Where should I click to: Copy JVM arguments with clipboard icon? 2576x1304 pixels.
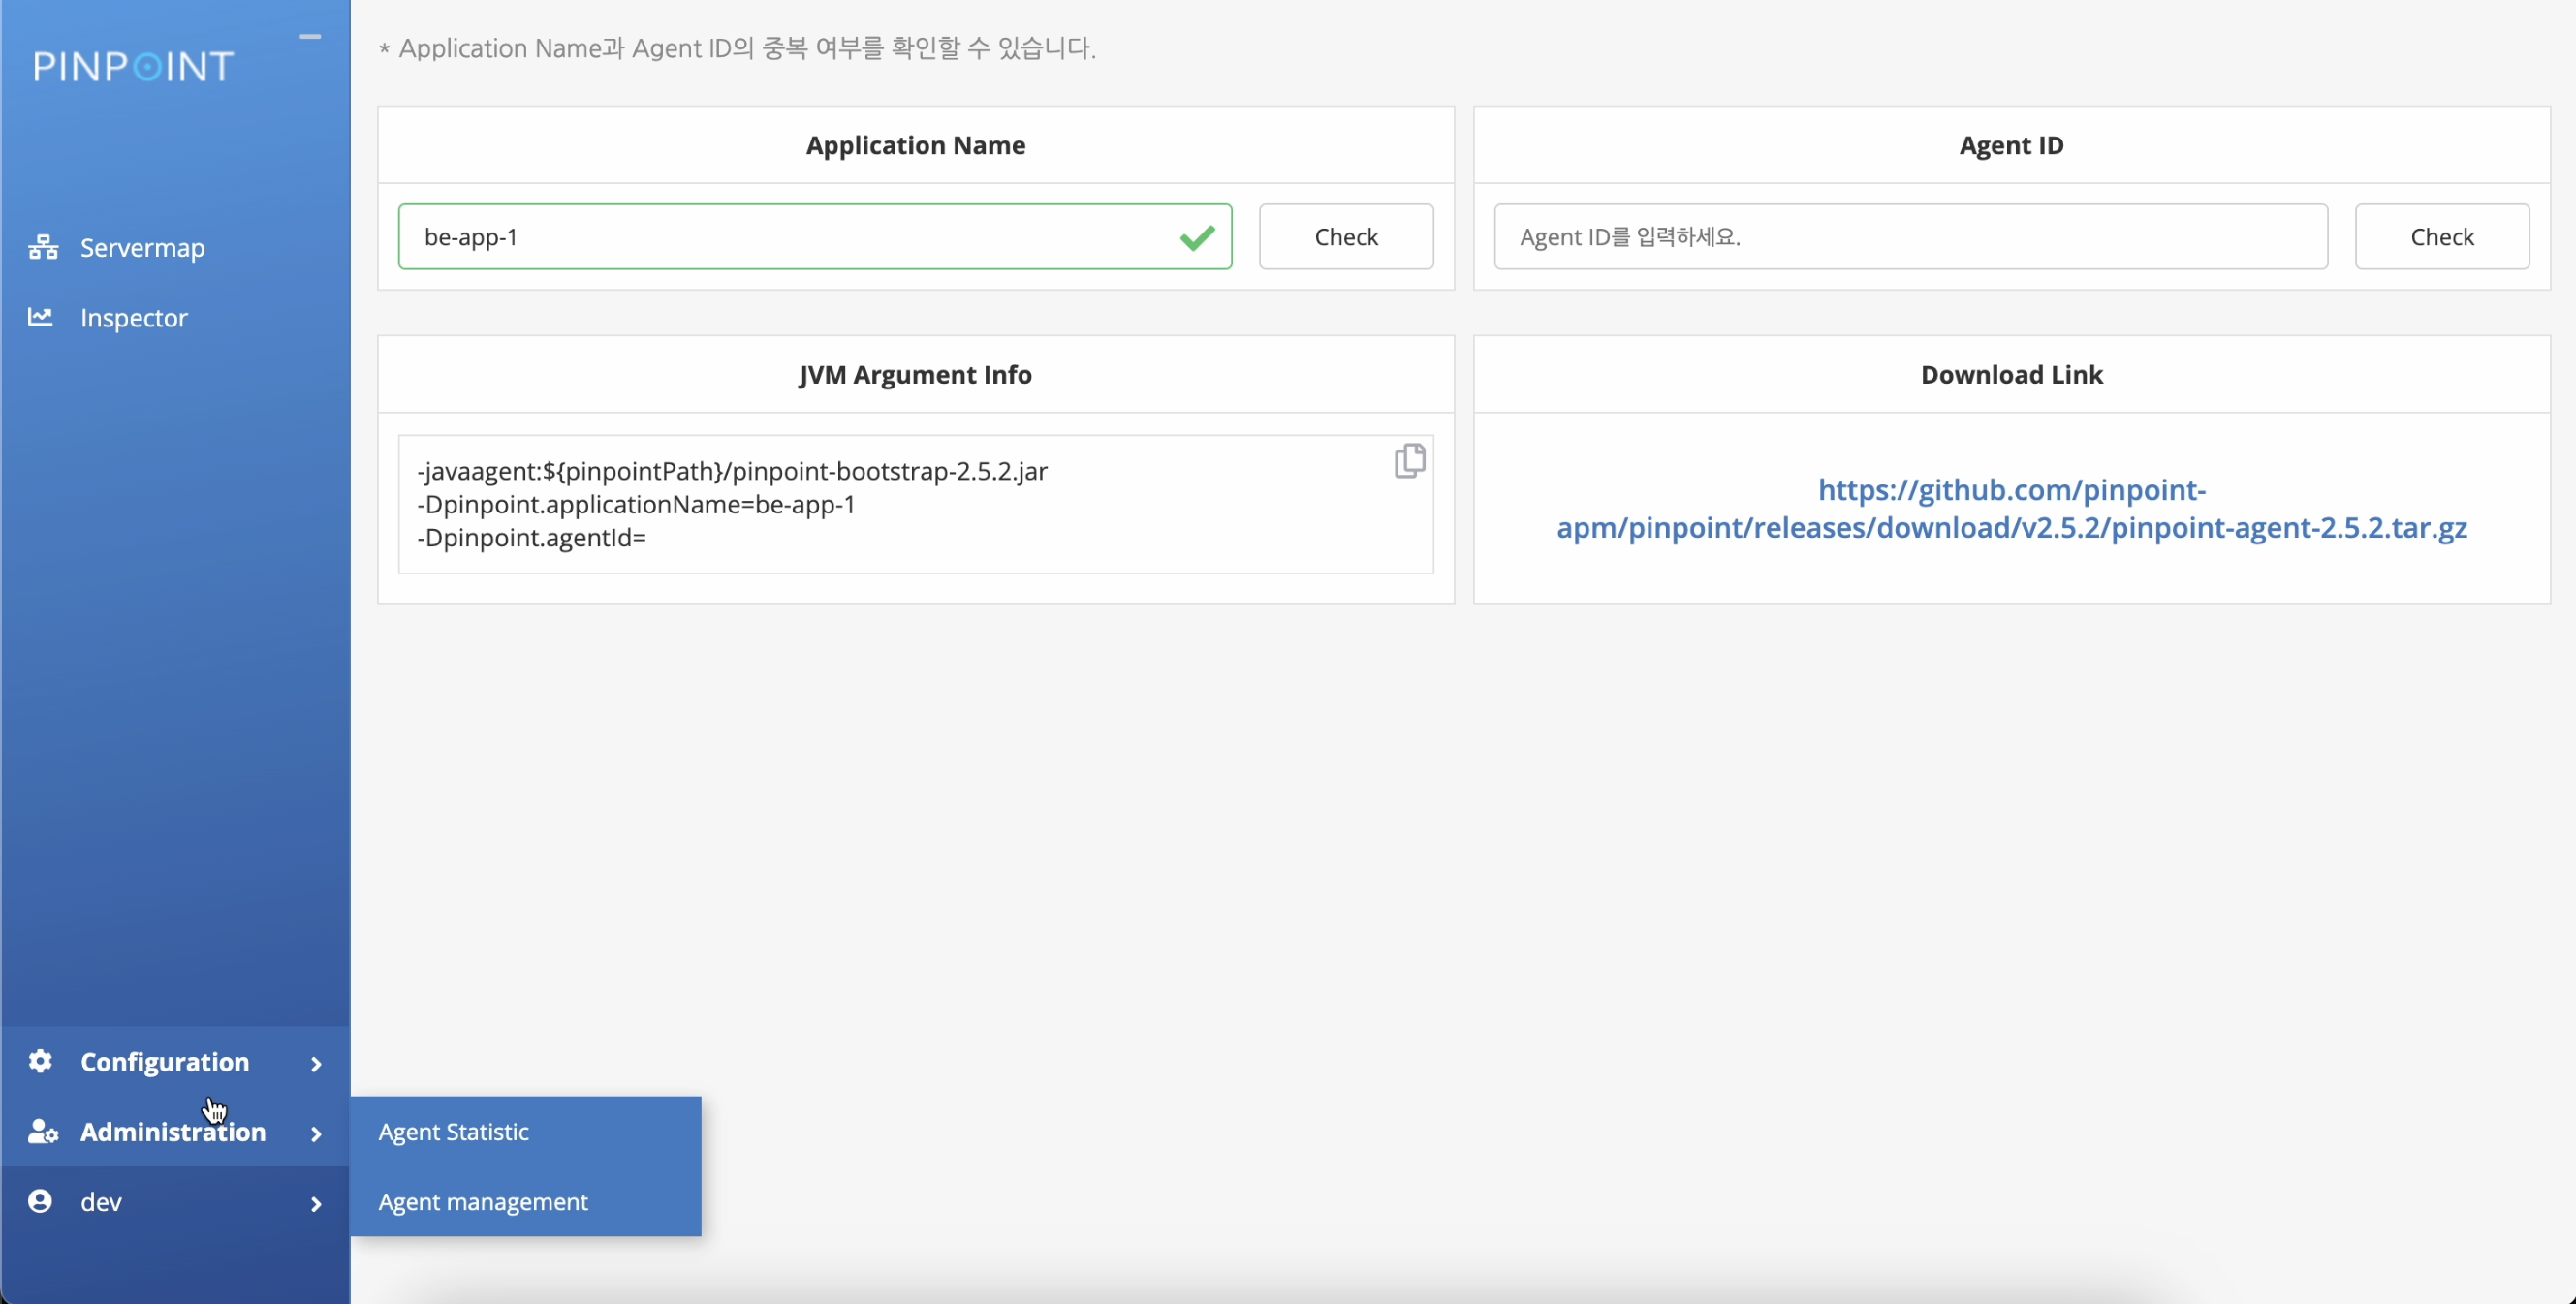point(1409,461)
